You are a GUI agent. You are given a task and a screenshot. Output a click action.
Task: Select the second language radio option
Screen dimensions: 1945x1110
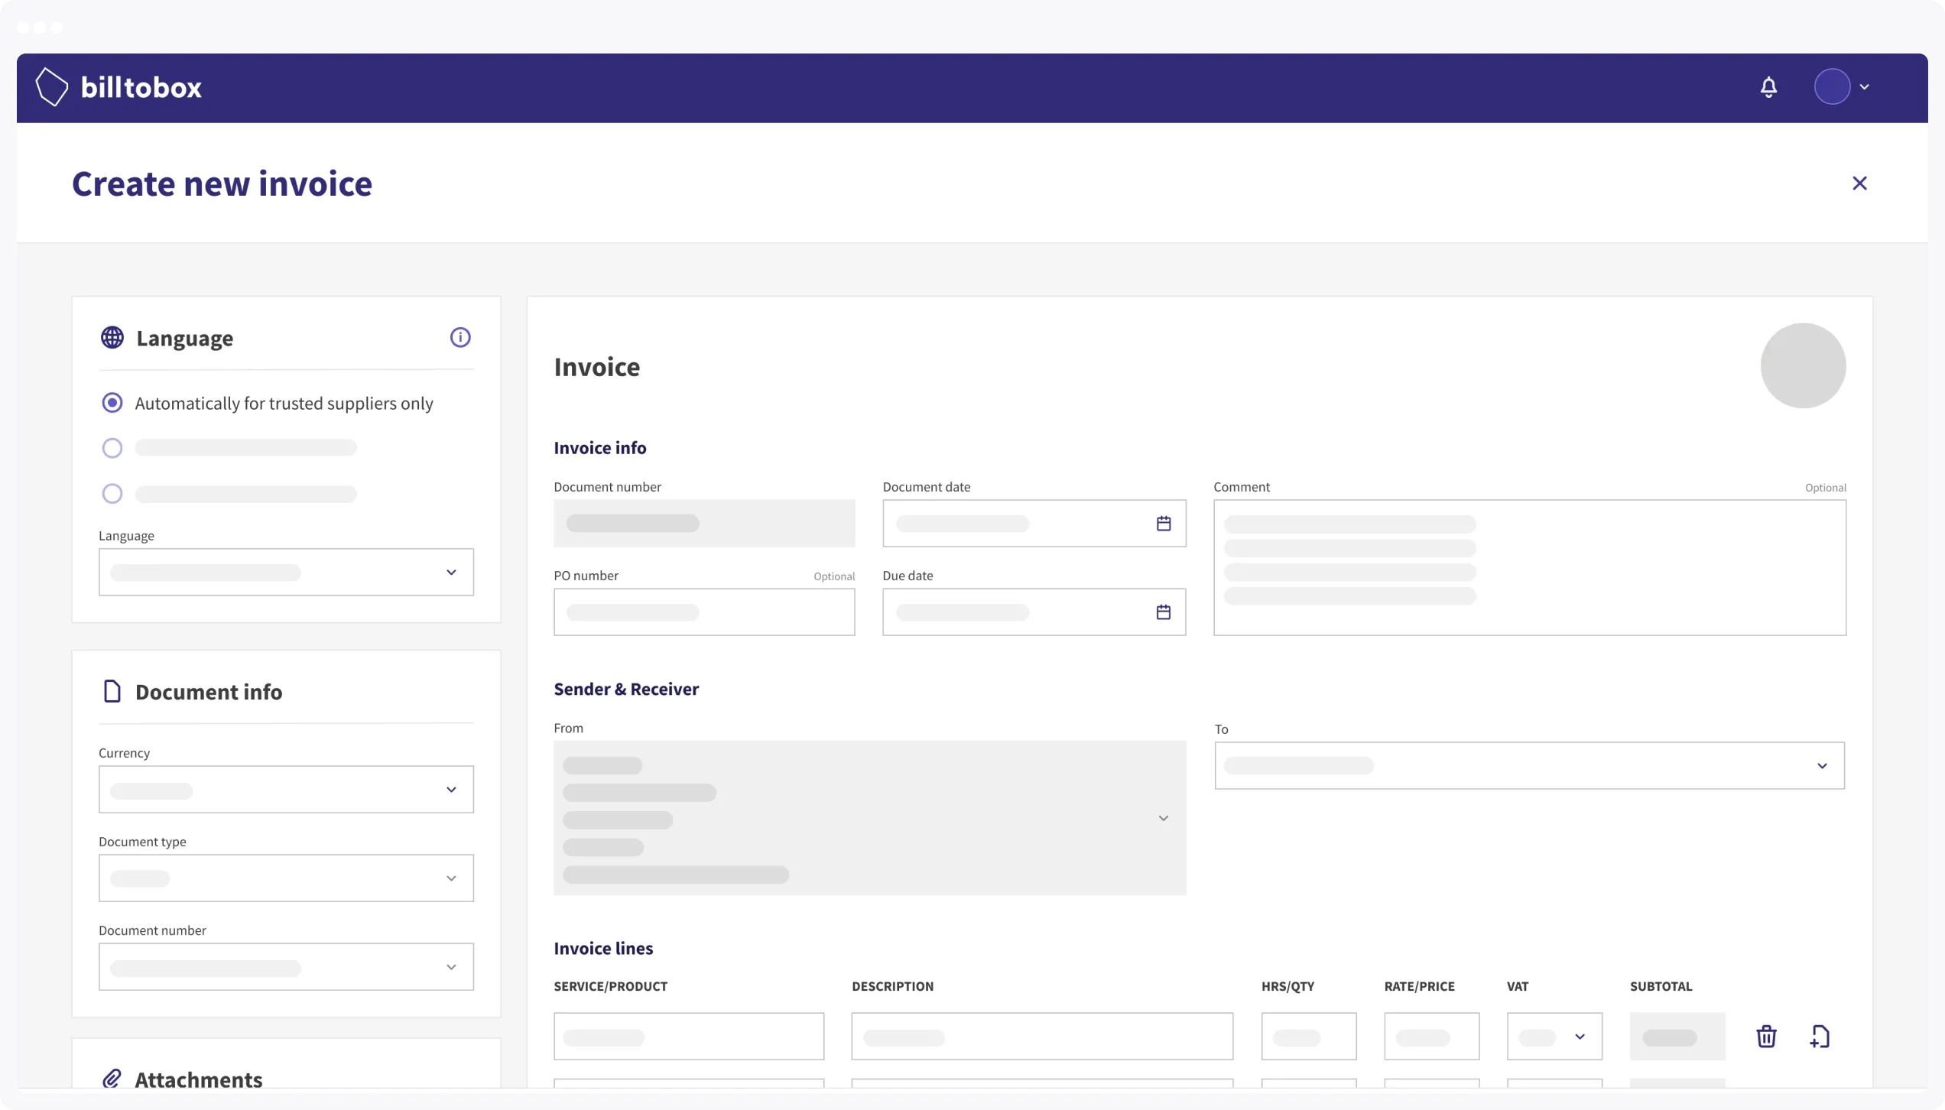coord(112,447)
